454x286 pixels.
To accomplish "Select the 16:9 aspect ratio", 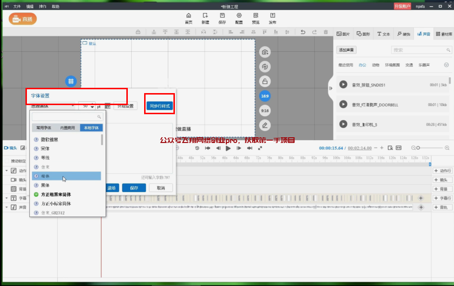I will (264, 96).
